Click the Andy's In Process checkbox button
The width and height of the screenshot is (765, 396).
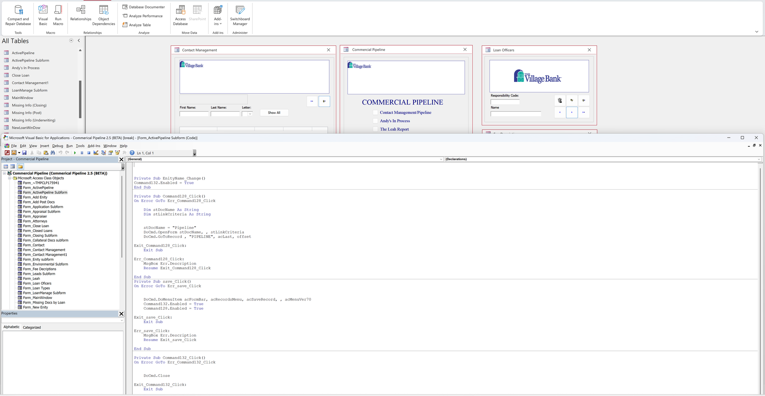(x=375, y=121)
